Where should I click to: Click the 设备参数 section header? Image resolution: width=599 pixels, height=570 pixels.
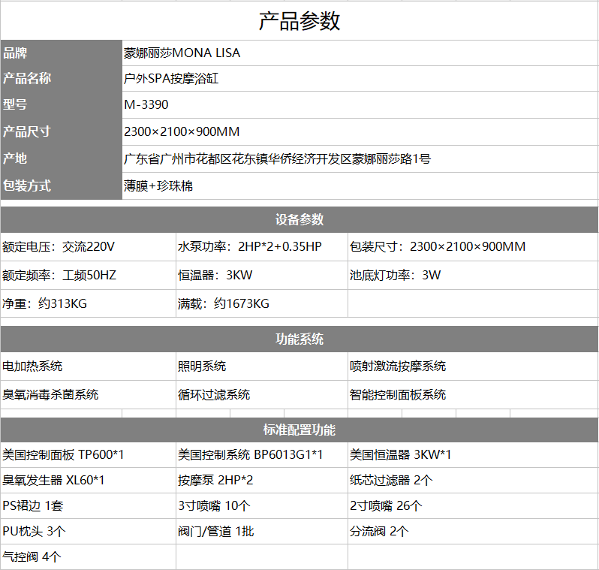tap(299, 220)
